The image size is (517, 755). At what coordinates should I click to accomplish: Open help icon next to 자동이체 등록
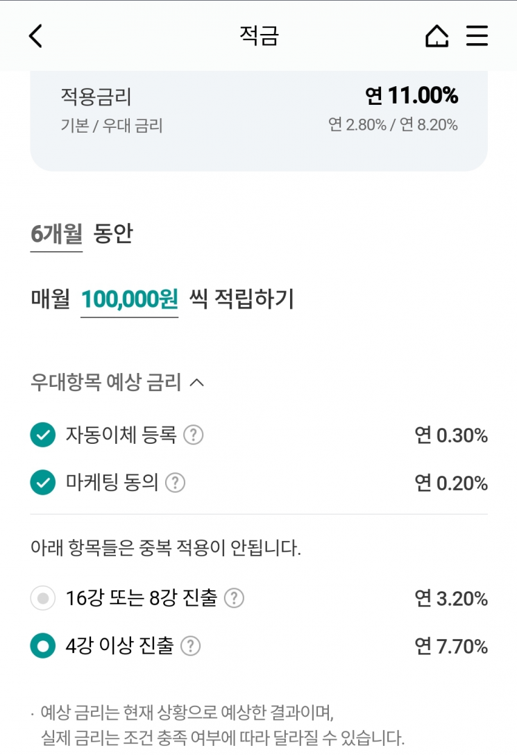tap(194, 435)
